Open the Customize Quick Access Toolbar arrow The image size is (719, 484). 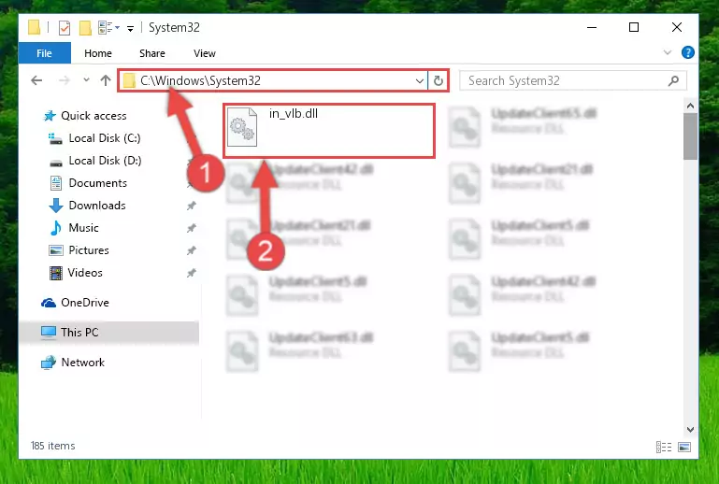point(130,29)
